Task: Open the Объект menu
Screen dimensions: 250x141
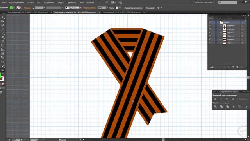Action: 30,2
